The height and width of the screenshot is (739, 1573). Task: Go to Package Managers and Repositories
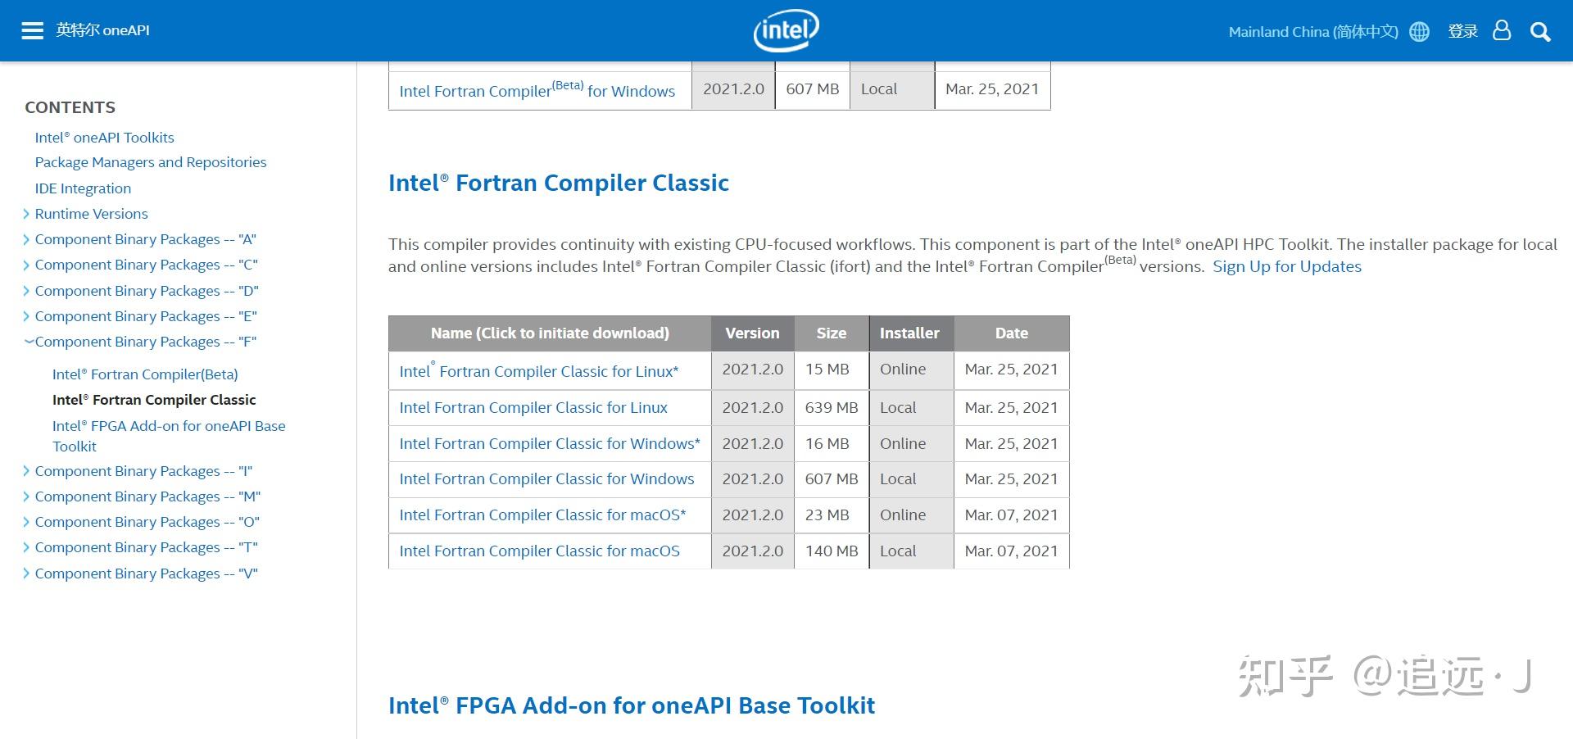[151, 162]
